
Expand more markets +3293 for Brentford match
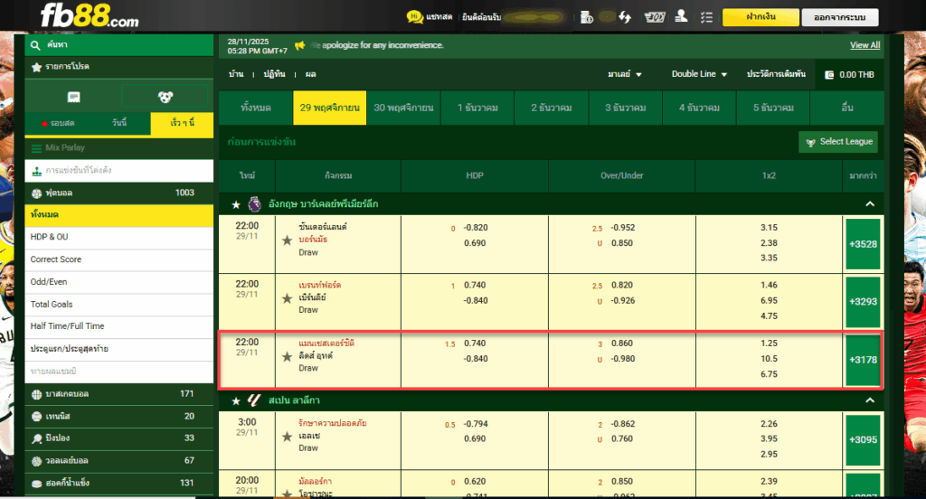click(863, 302)
